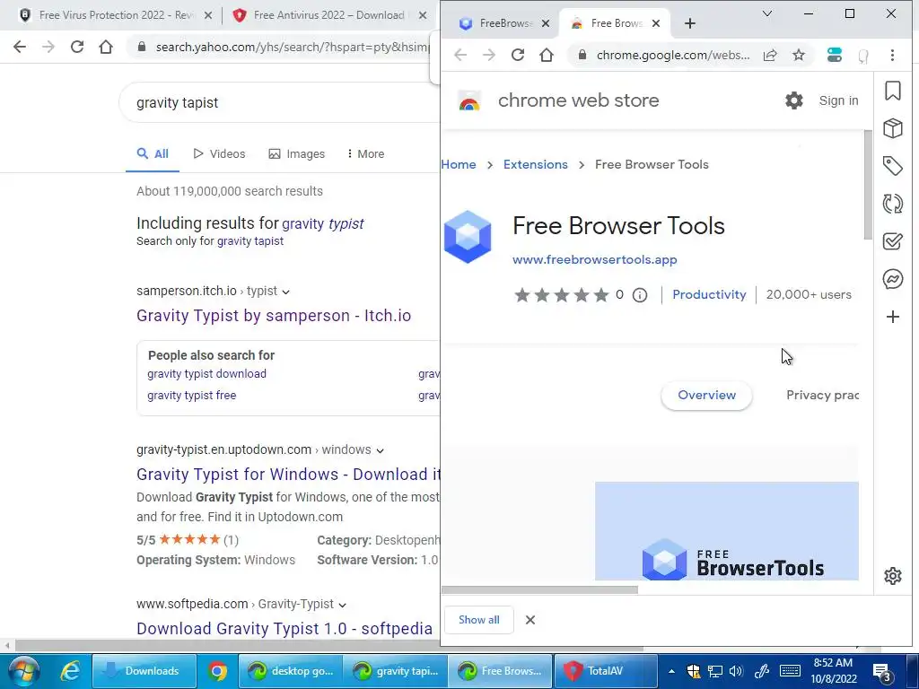
Task: Open the browser three-dot menu in the front window
Action: (892, 55)
